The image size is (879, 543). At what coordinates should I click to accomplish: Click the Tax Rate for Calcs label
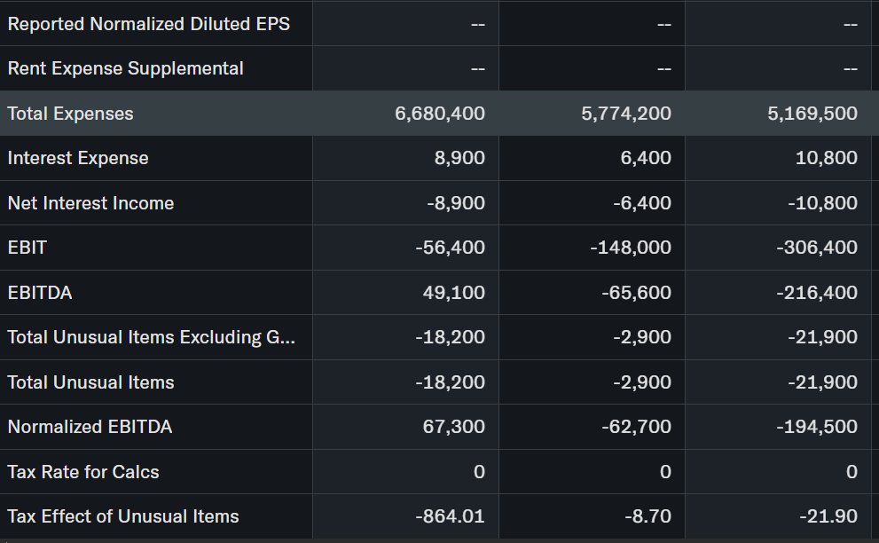pos(83,472)
